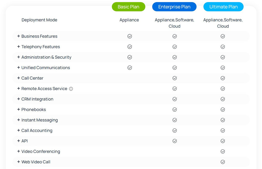Click Enterprise checkmark for Telephony Features

pyautogui.click(x=174, y=47)
